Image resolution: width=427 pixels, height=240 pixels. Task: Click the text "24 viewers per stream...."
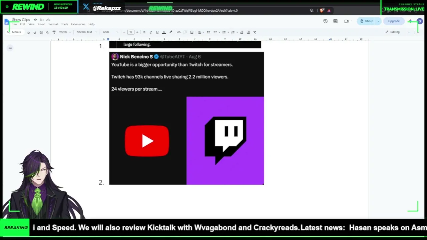137,89
